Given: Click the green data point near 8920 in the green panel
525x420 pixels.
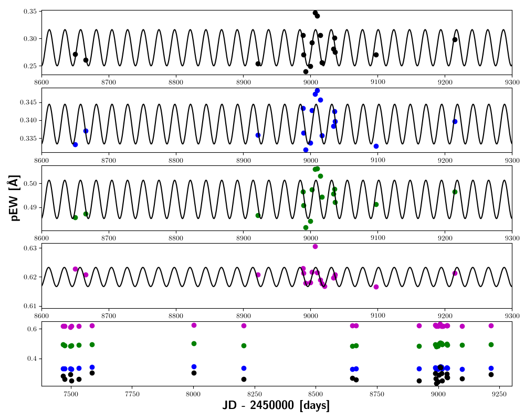Looking at the screenshot, I should pos(258,215).
